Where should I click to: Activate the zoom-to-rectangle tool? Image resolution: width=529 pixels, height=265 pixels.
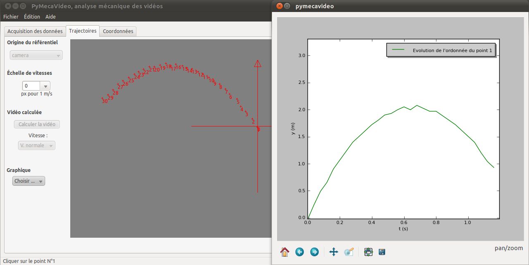pyautogui.click(x=349, y=252)
